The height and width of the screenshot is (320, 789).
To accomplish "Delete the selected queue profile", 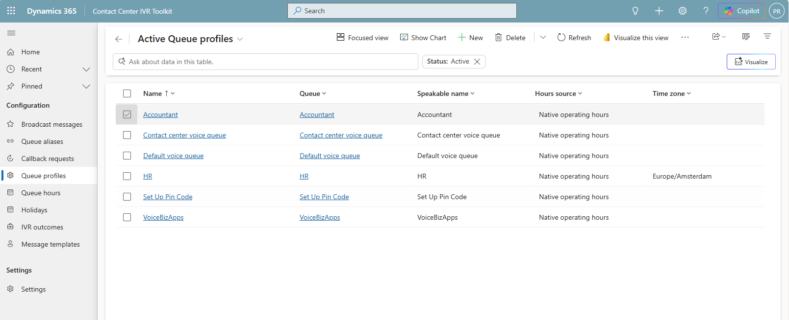I will tap(510, 38).
